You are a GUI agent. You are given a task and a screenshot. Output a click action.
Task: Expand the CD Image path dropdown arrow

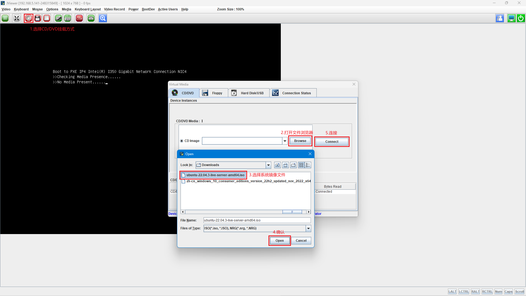click(285, 141)
